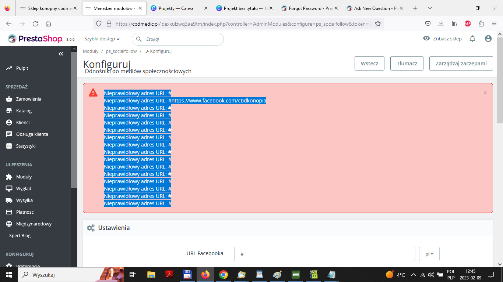
Task: List all open Firefox tabs
Action: pos(430,8)
